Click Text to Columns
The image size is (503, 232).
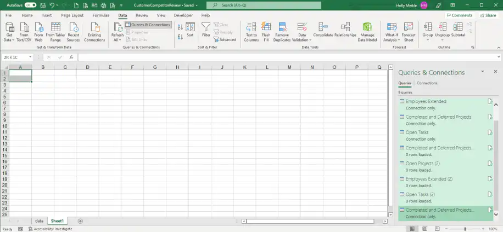pyautogui.click(x=251, y=32)
